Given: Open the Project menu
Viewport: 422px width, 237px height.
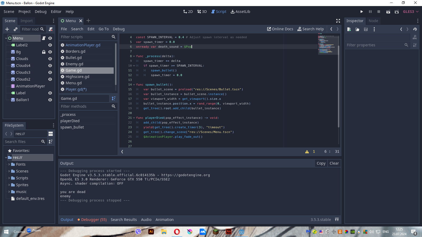Looking at the screenshot, I should (x=24, y=12).
